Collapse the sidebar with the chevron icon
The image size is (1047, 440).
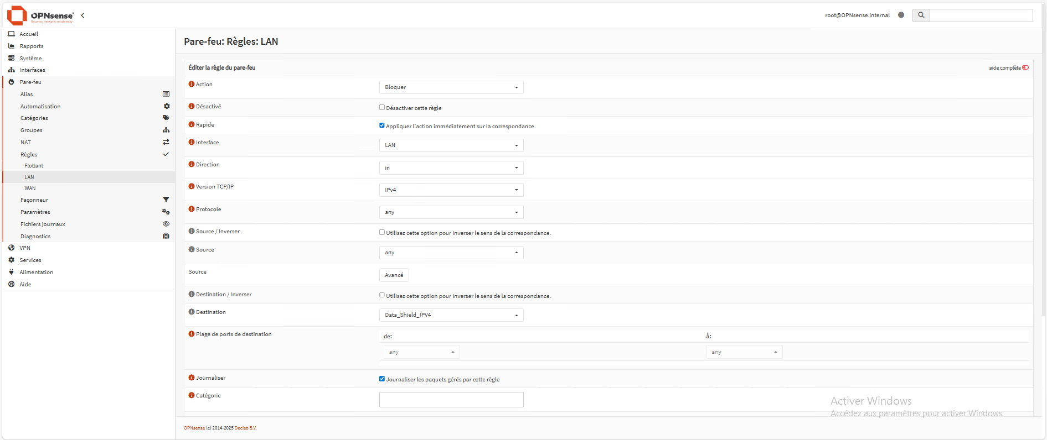pyautogui.click(x=82, y=15)
